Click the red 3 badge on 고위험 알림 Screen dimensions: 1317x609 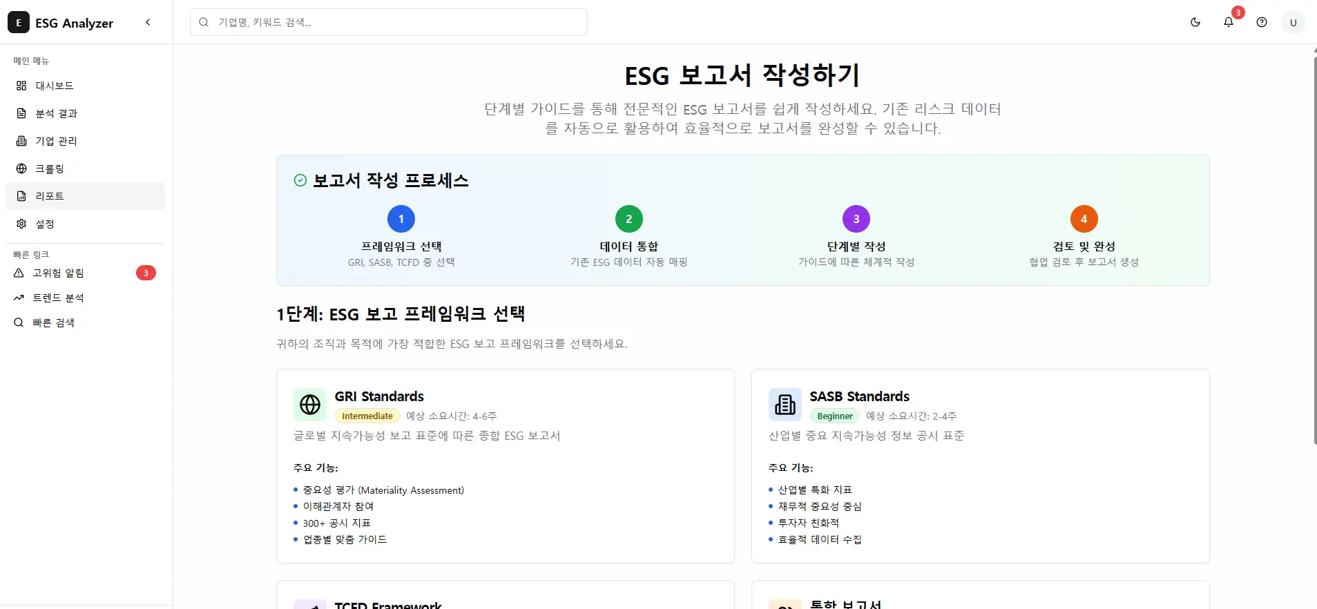click(146, 273)
